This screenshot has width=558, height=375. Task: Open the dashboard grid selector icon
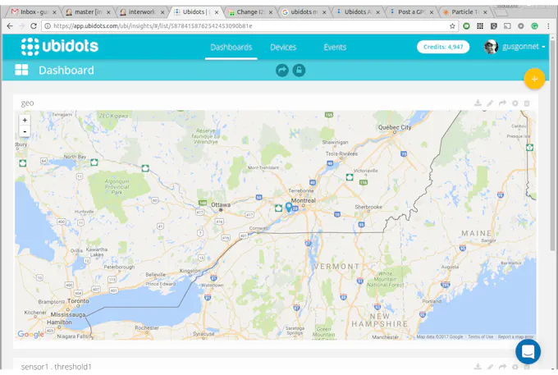(21, 70)
